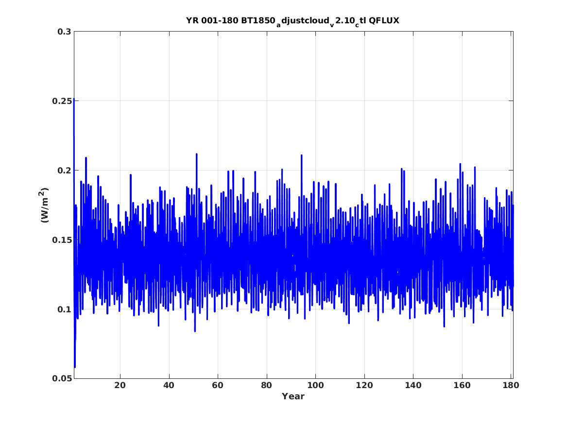The image size is (567, 425).
Task: Click the plot title 'YR 001-180 BT1850' text
Action: (231, 20)
